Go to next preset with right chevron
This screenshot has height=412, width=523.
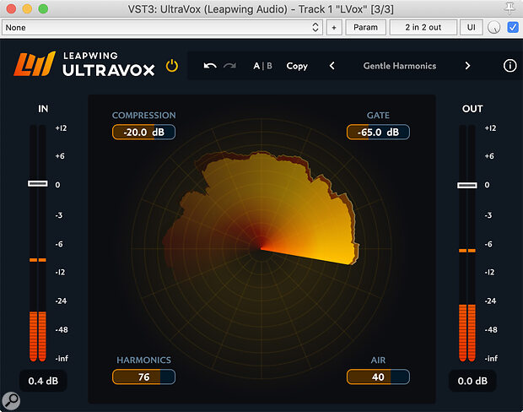point(467,66)
